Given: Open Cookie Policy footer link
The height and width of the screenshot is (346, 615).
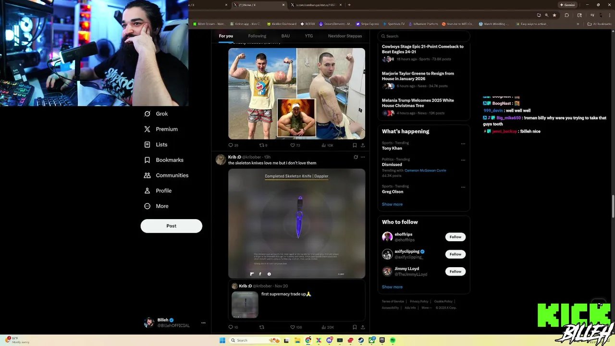Looking at the screenshot, I should [443, 301].
